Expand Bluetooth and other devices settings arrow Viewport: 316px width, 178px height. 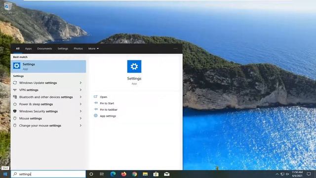tap(80, 97)
